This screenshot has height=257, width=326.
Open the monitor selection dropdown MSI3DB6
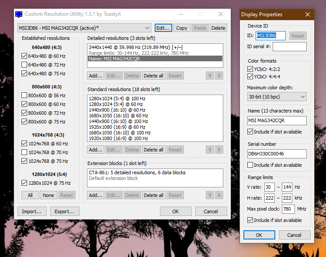coord(84,28)
